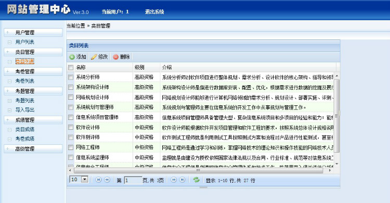The image size is (390, 203).
Task: Collapse the 用户管理 sidebar section
Action: 33,33
